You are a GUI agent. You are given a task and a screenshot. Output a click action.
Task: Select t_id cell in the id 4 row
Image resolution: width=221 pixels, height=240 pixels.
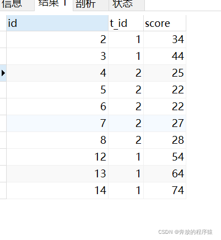tap(126, 73)
